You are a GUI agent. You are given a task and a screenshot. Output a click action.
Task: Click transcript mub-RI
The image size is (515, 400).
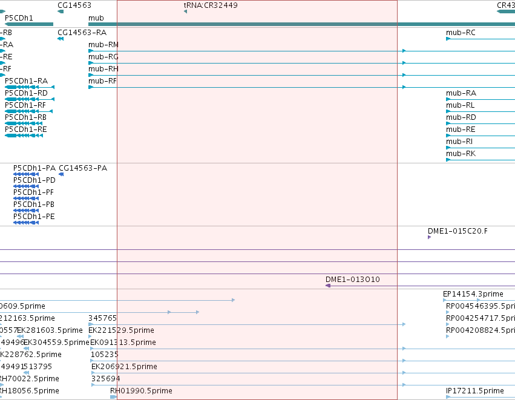coord(459,142)
